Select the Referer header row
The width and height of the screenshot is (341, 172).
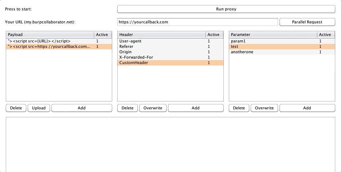[170, 46]
